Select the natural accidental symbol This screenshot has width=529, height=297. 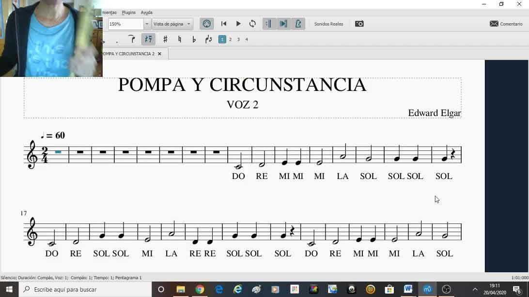tap(180, 39)
